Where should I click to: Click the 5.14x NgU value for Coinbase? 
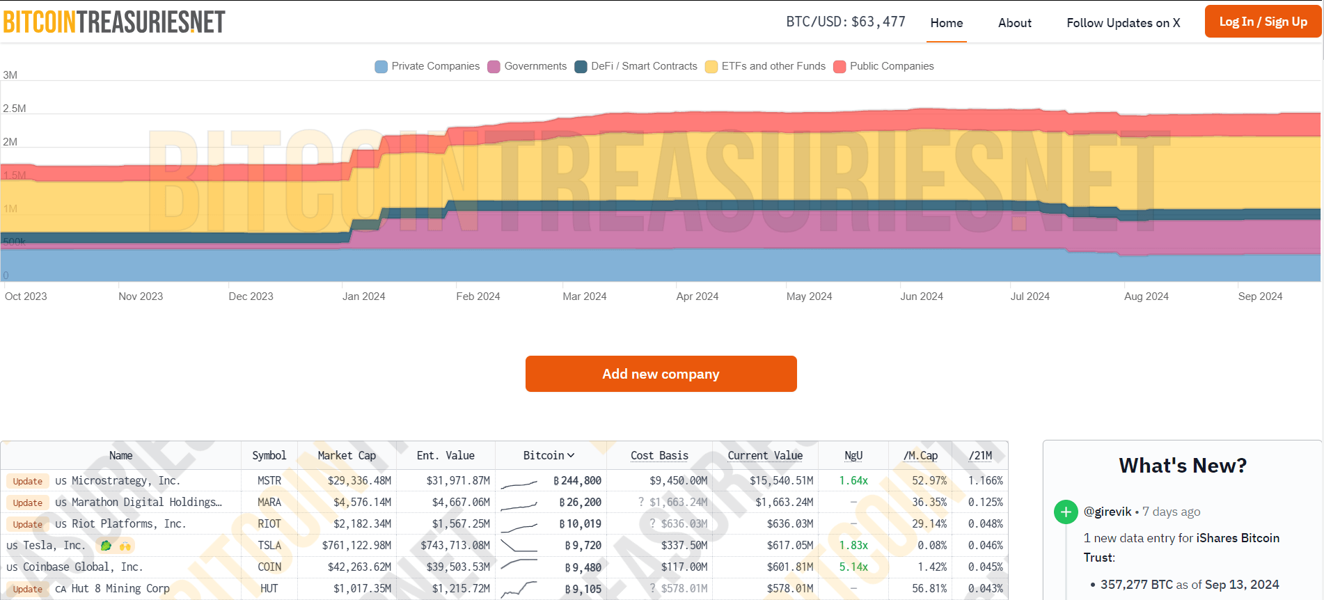tap(853, 567)
